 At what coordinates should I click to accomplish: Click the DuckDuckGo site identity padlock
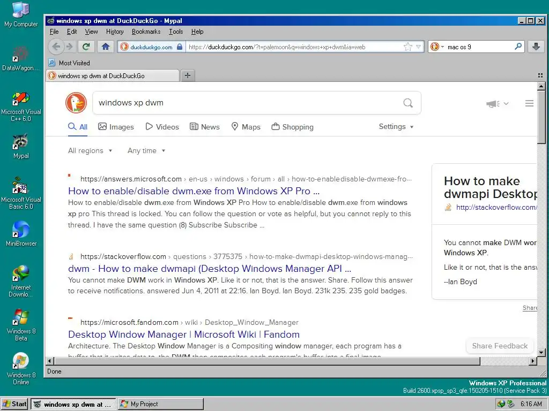[180, 47]
